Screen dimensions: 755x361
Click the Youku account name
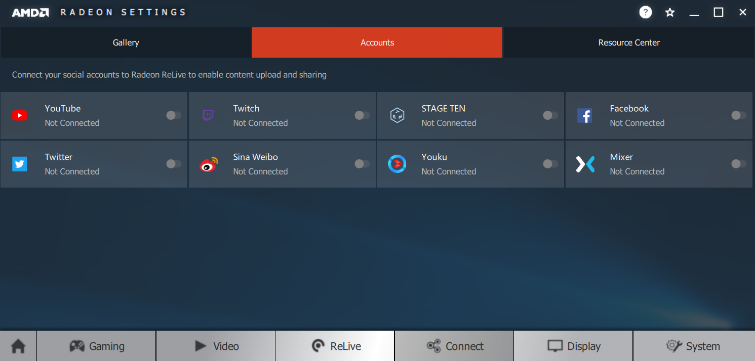[x=434, y=157]
